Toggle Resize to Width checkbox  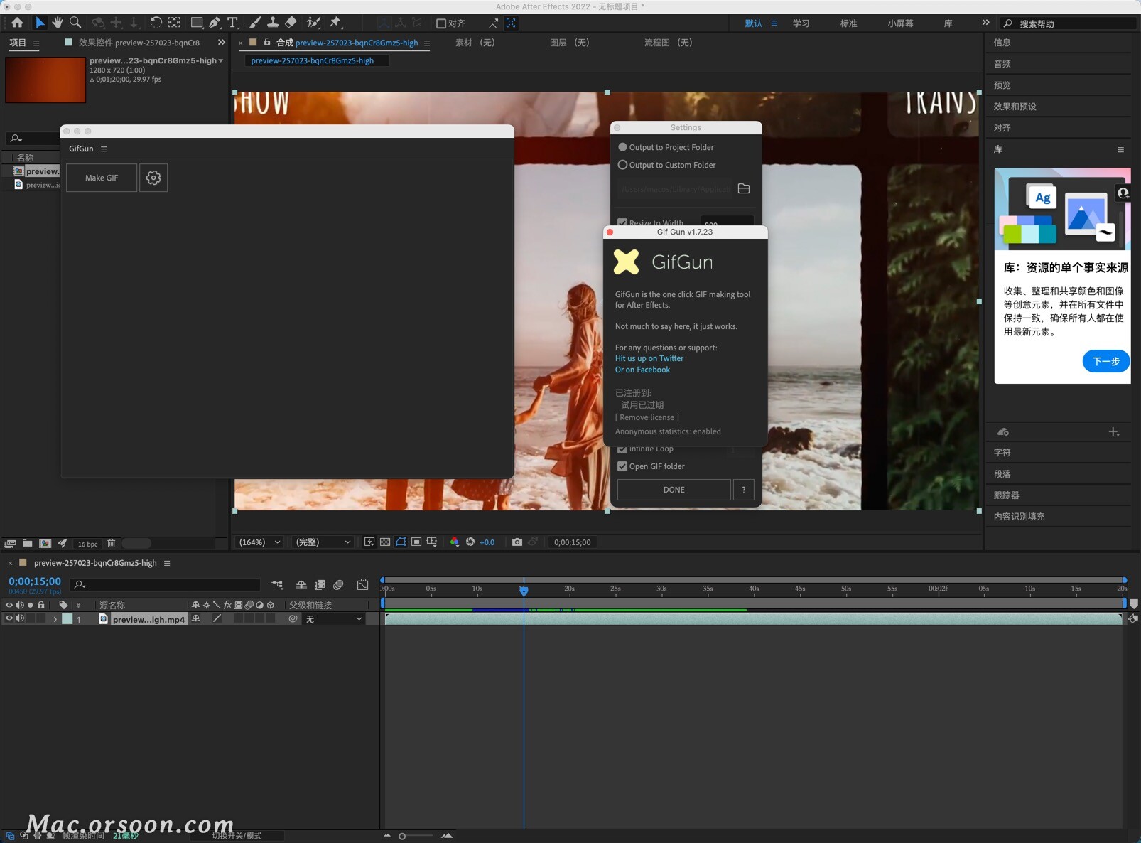click(622, 222)
